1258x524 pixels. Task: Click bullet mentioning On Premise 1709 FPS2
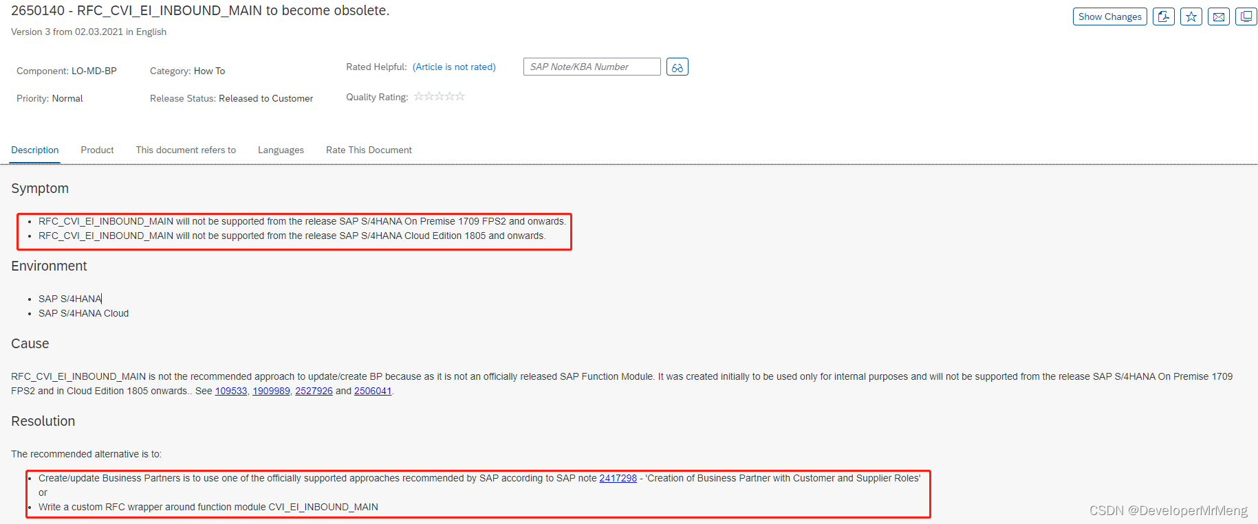(302, 221)
